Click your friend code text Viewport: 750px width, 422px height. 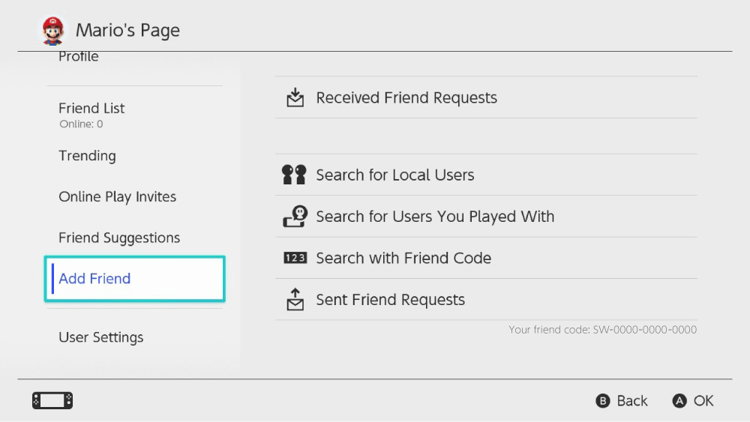pyautogui.click(x=602, y=330)
